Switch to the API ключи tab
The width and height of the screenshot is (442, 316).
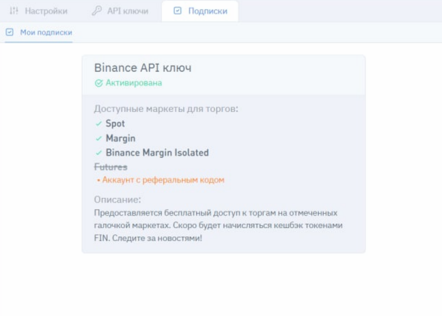pyautogui.click(x=120, y=11)
